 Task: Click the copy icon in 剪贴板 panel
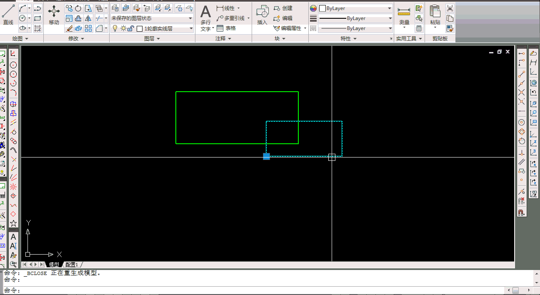450,18
